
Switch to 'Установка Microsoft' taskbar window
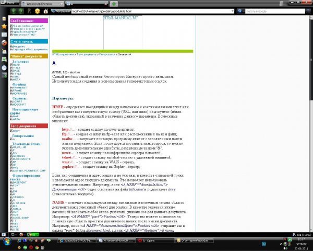(x=116, y=241)
